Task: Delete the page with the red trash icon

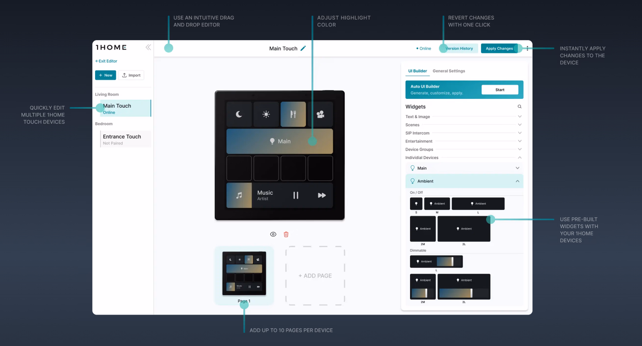Action: [x=286, y=234]
